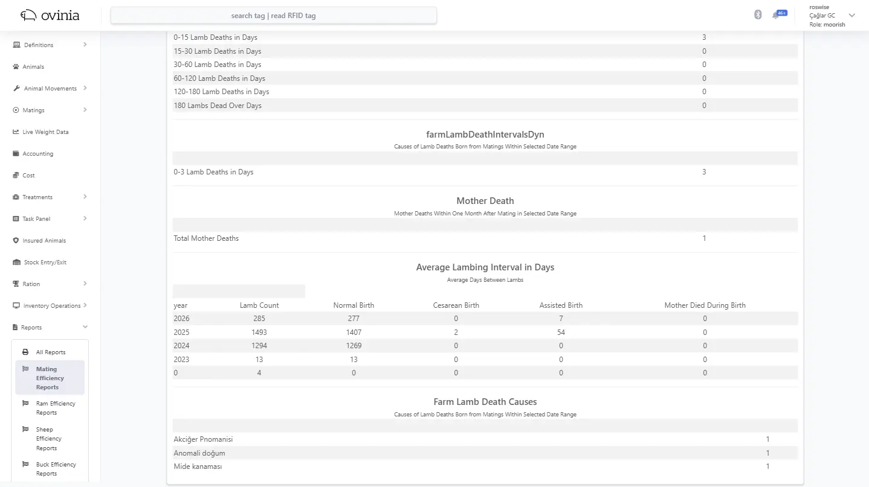Viewport: 869px width, 487px height.
Task: Click the chart icon beside Live Weight Data
Action: [x=16, y=132]
